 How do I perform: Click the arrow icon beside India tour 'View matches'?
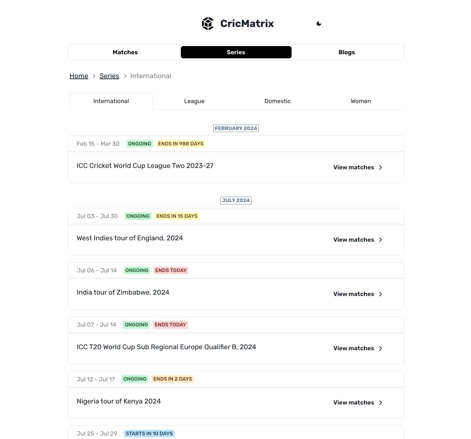(380, 294)
